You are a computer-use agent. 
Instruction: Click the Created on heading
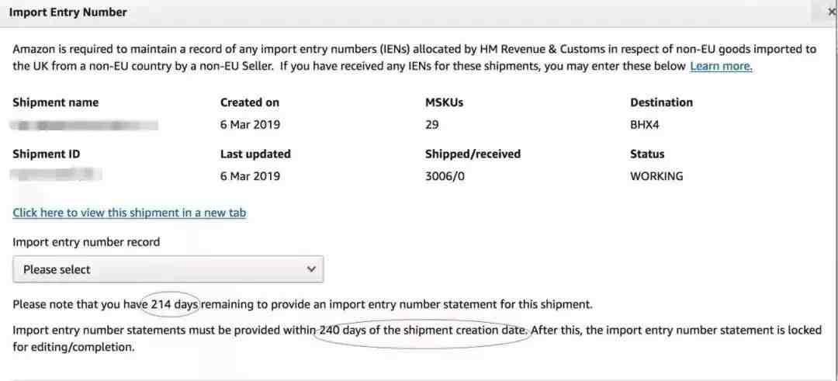250,102
